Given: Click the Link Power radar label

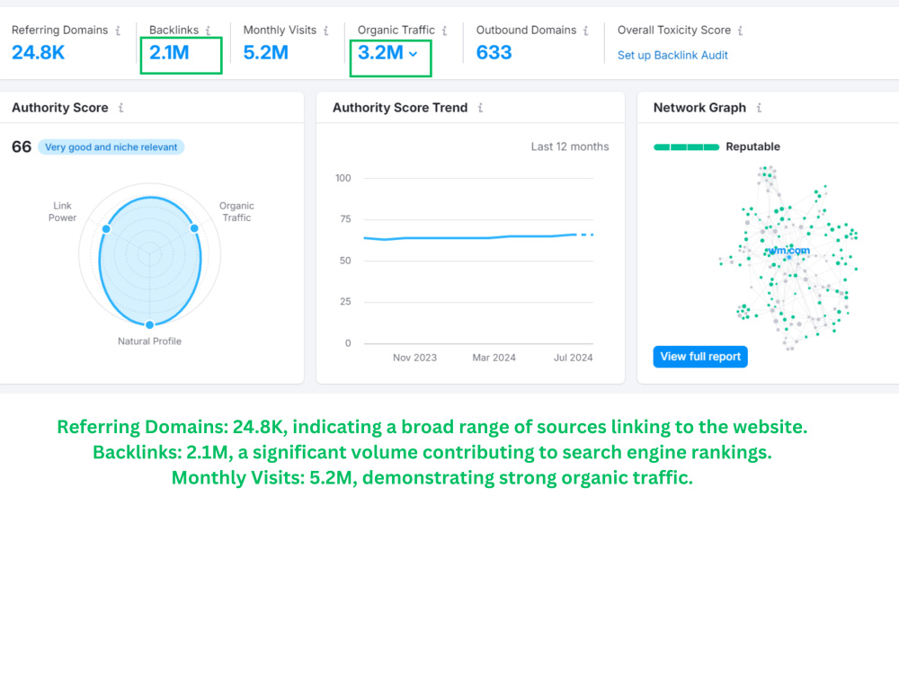Looking at the screenshot, I should (x=62, y=211).
